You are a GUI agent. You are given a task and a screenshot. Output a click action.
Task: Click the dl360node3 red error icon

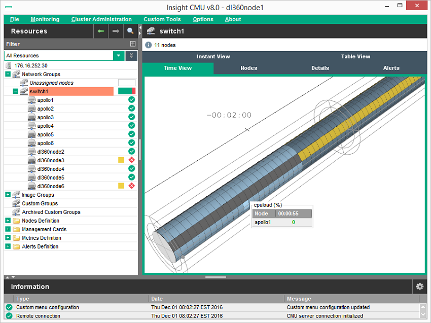click(x=132, y=160)
